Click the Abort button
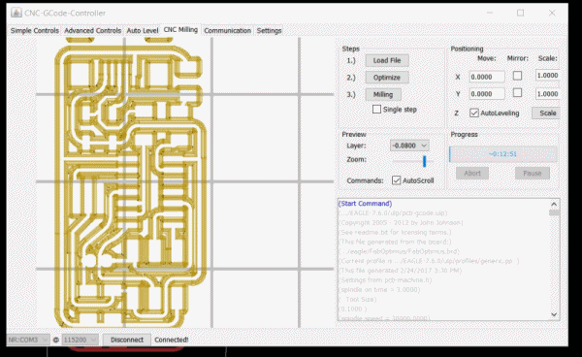Screen dimensions: 582x357 [x=472, y=173]
